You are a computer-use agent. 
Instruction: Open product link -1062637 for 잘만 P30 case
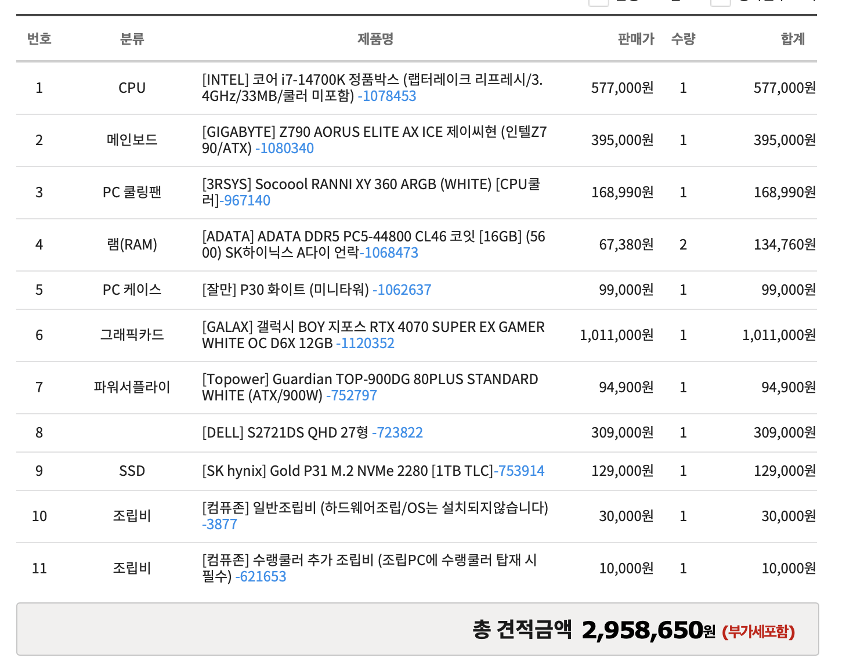(x=402, y=290)
